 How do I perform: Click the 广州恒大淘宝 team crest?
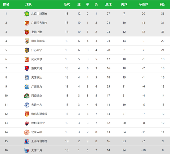pos(27,23)
